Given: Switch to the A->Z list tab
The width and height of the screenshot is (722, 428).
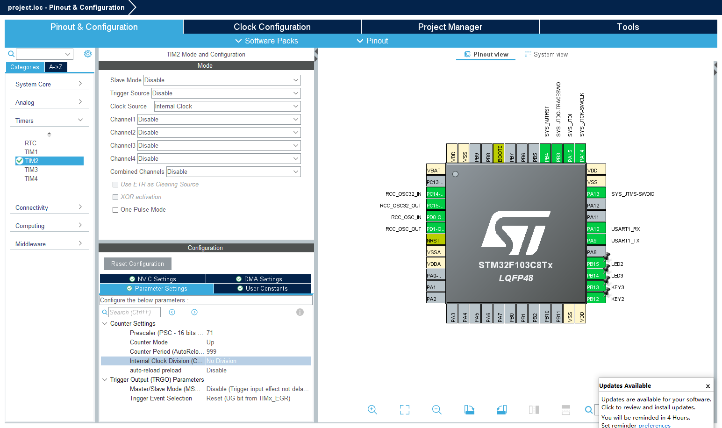Looking at the screenshot, I should [x=56, y=67].
